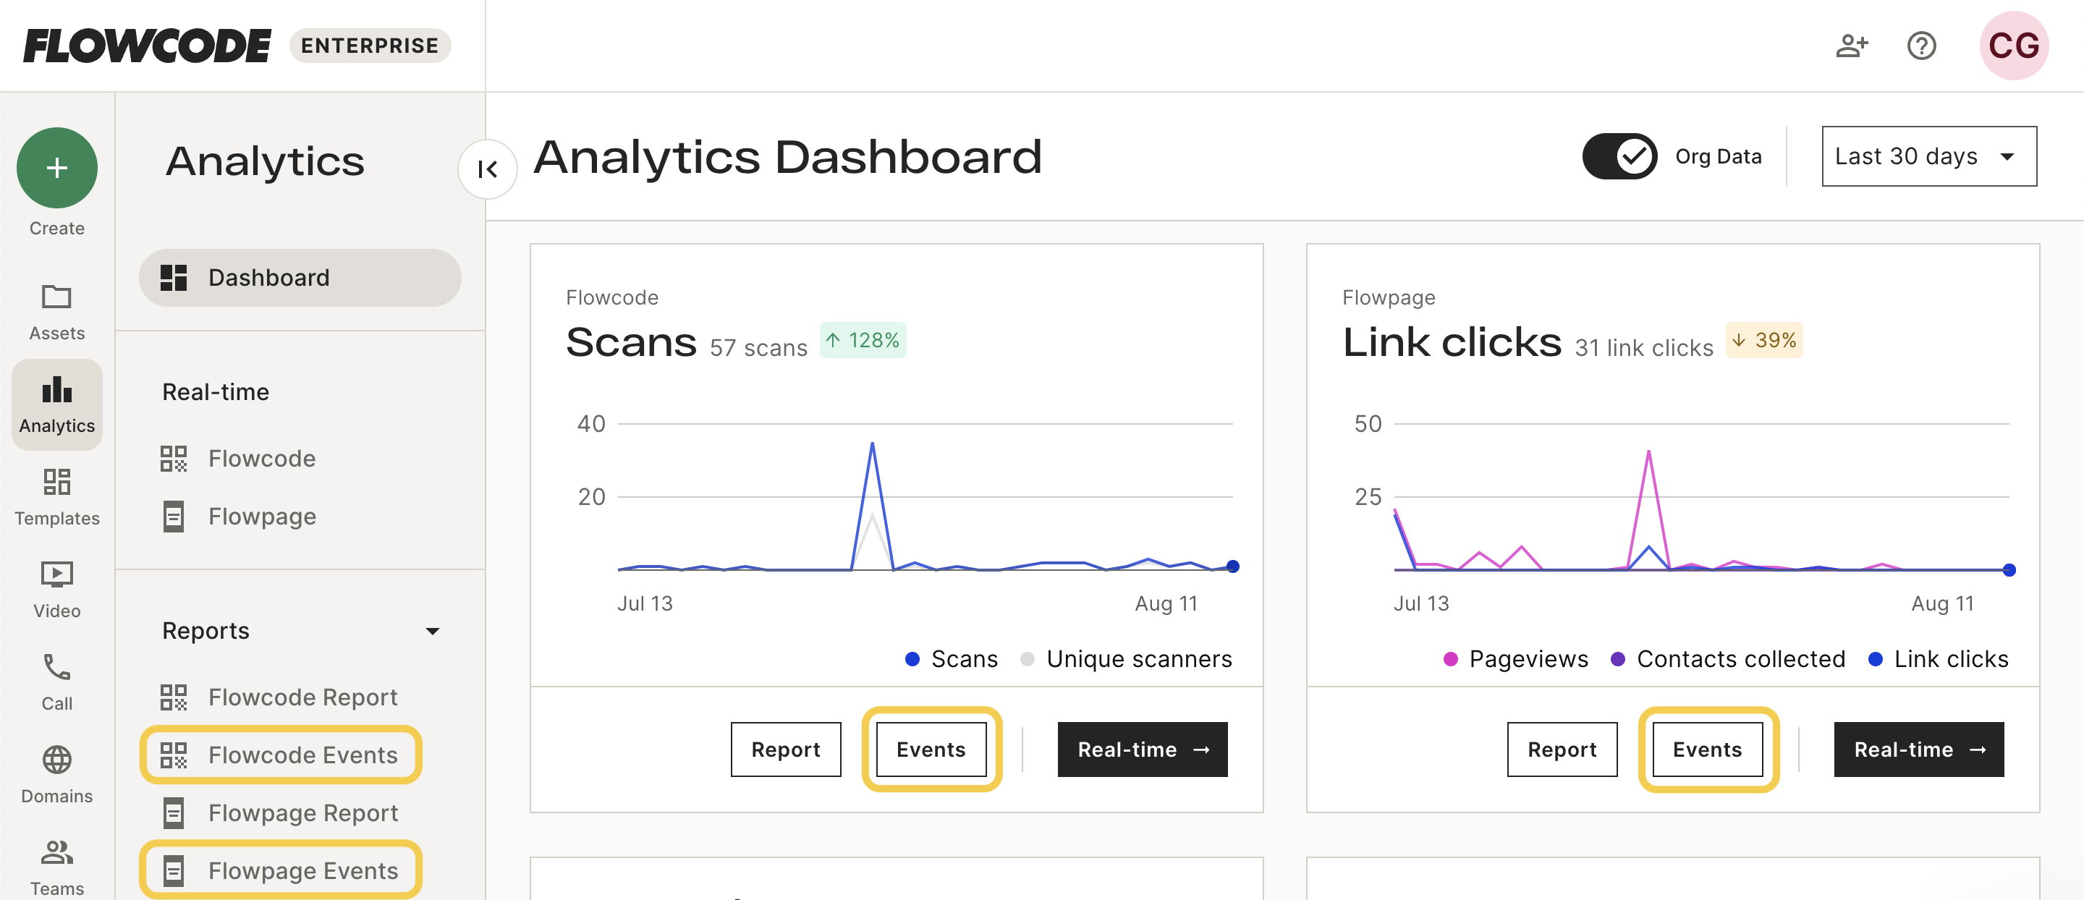The height and width of the screenshot is (900, 2084).
Task: Open the Domains globe icon
Action: tap(56, 760)
